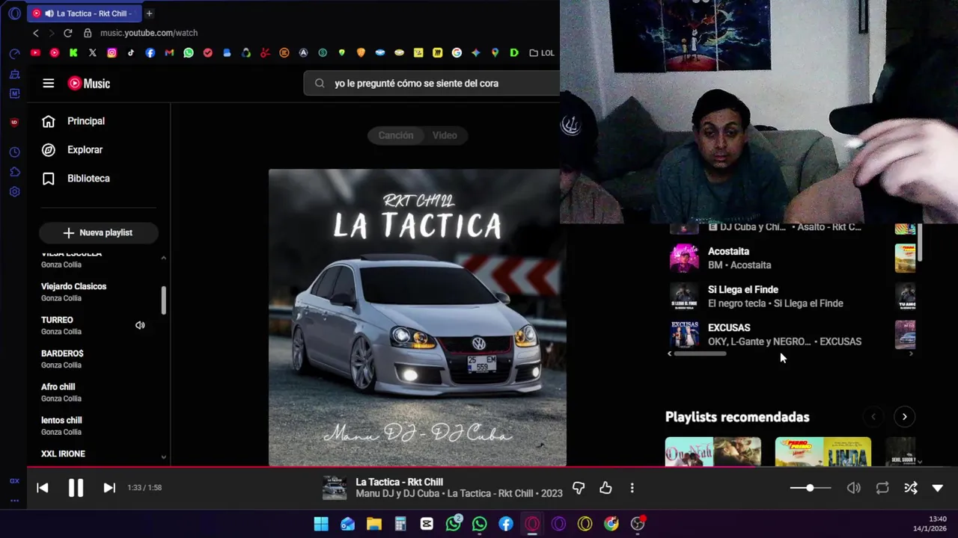The image size is (958, 538).
Task: Like the current song
Action: [x=605, y=488]
